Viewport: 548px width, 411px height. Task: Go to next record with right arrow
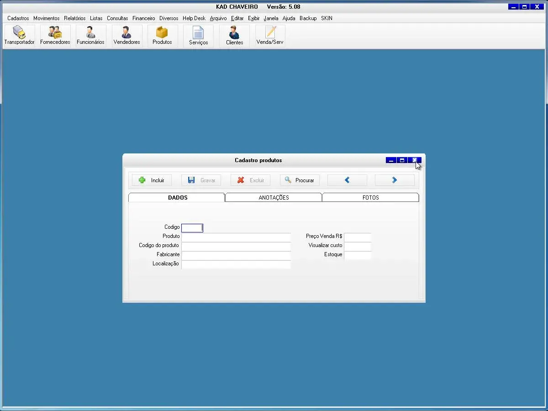coord(395,180)
